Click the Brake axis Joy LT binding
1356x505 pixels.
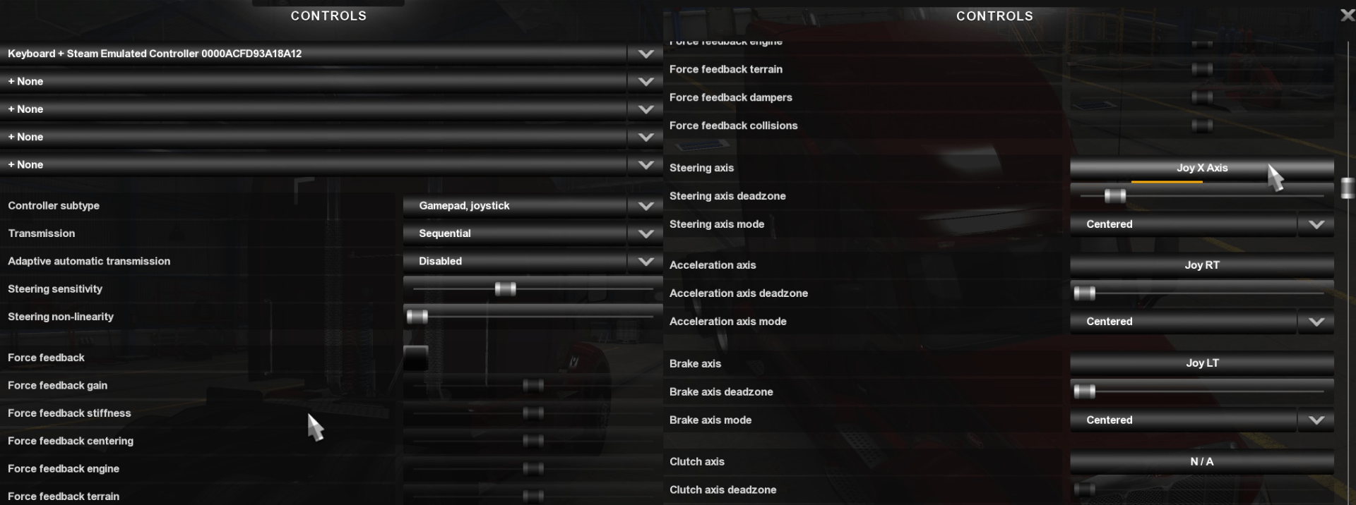click(1202, 363)
